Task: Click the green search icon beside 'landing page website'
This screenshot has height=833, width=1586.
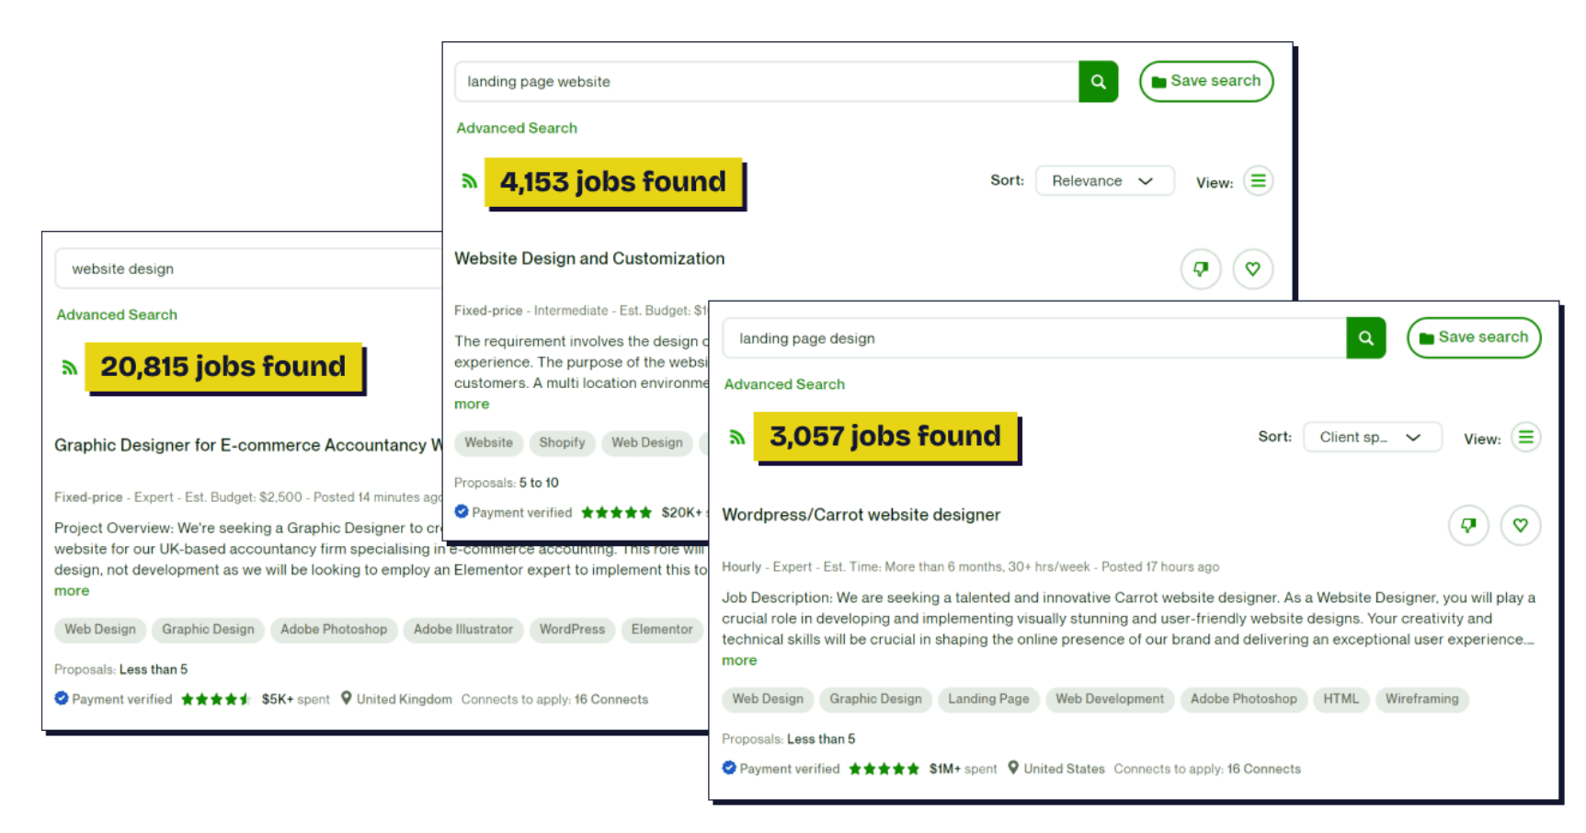Action: pyautogui.click(x=1098, y=82)
